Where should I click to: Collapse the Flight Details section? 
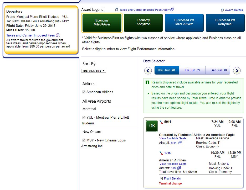(161, 178)
